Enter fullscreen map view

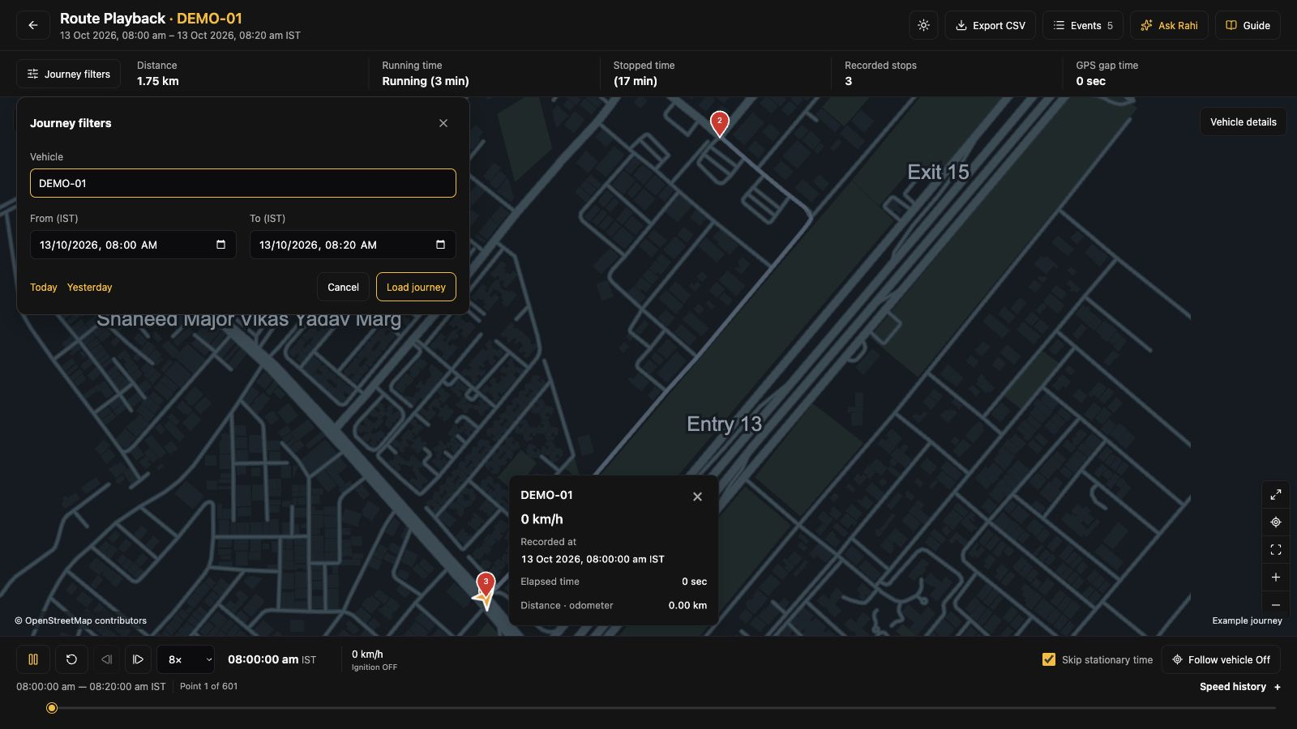point(1275,549)
